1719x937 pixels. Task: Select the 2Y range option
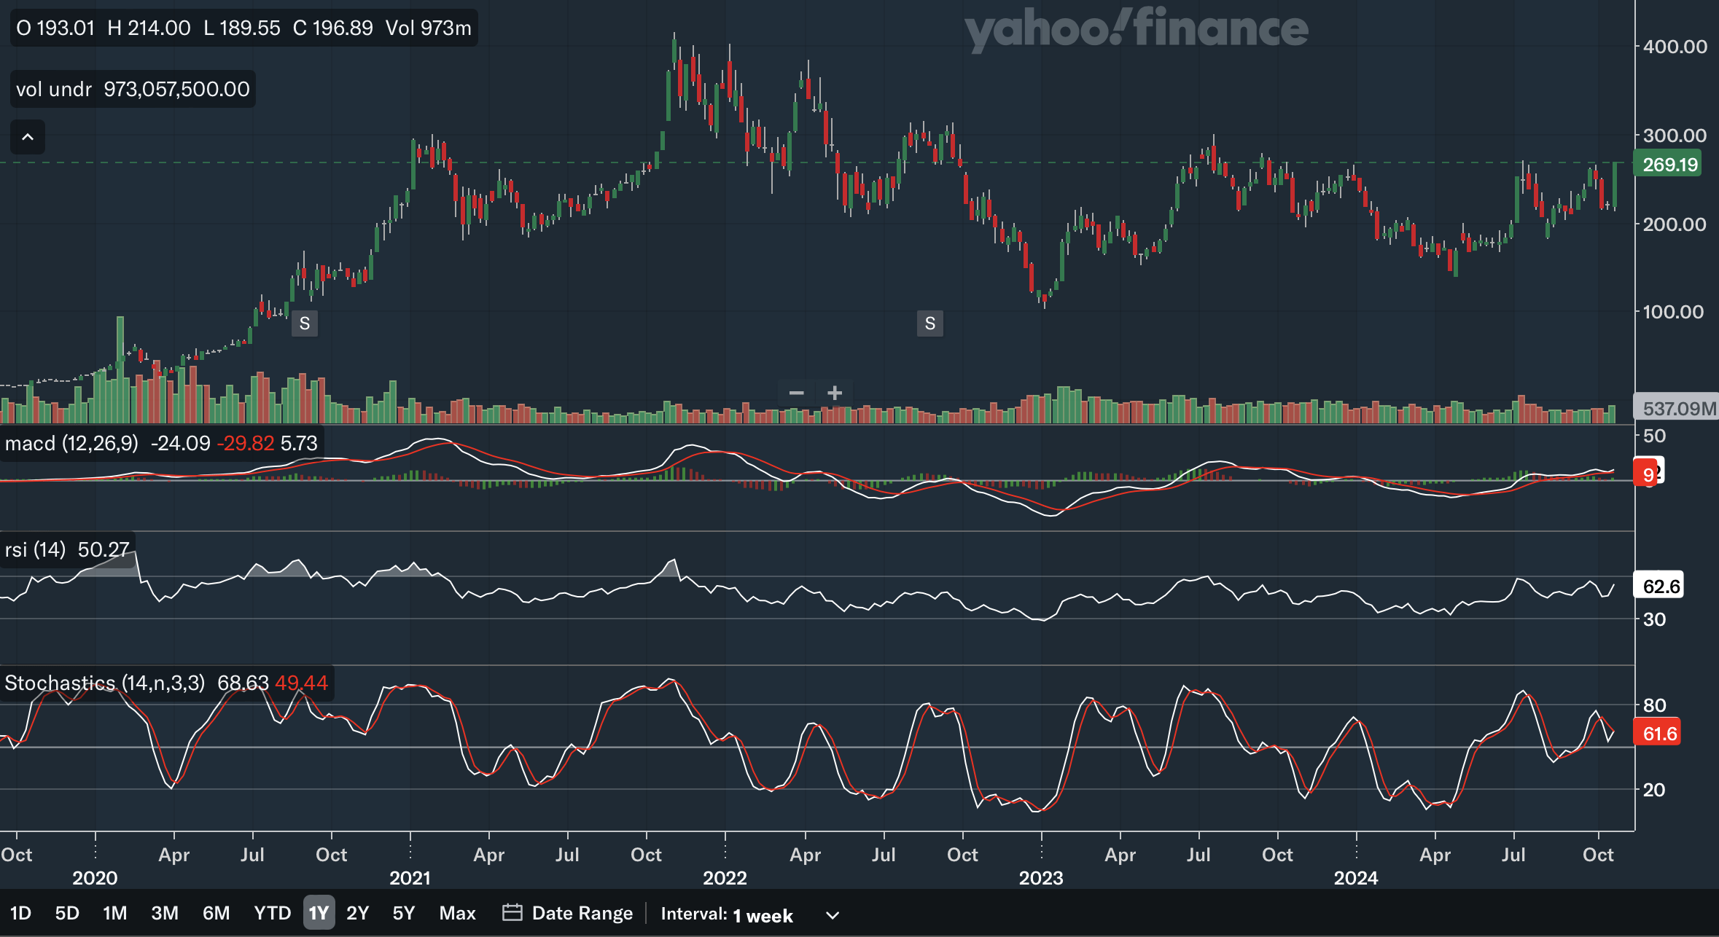[357, 913]
